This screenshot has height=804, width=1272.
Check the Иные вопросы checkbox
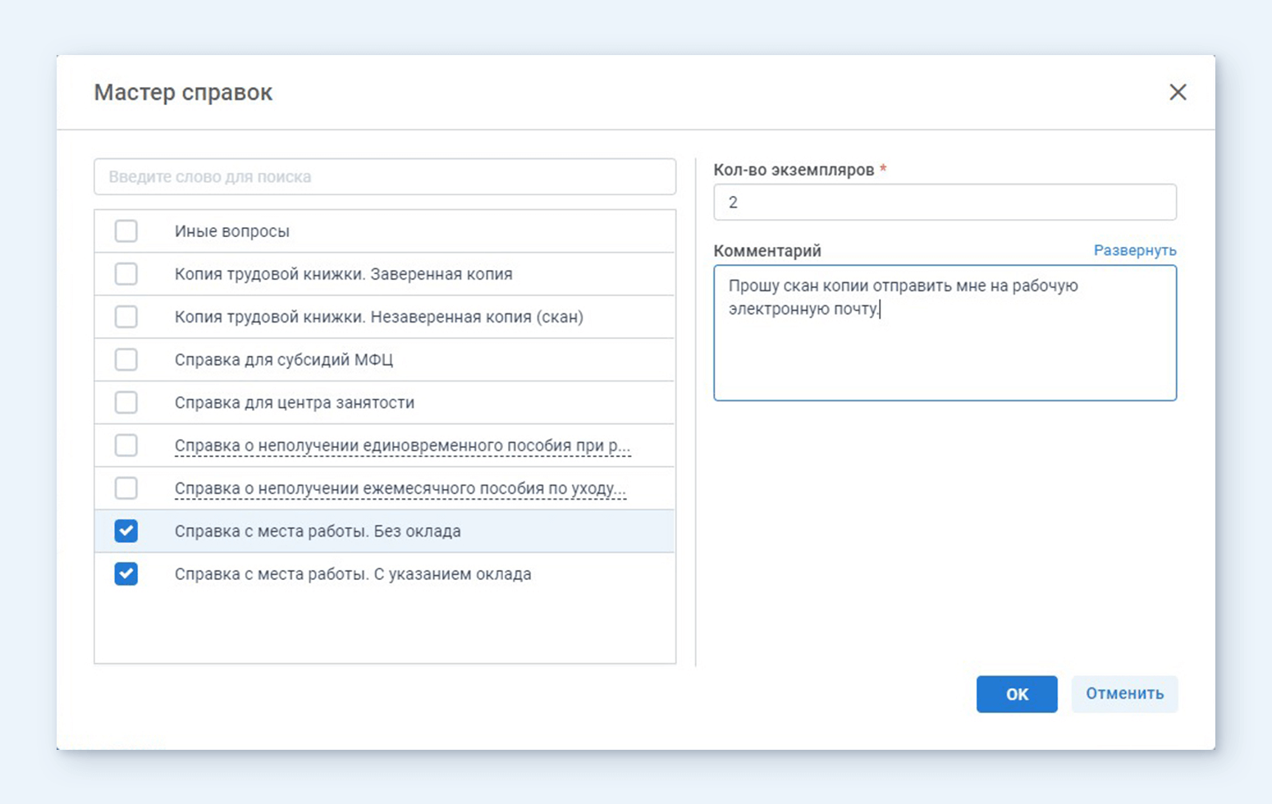(126, 231)
